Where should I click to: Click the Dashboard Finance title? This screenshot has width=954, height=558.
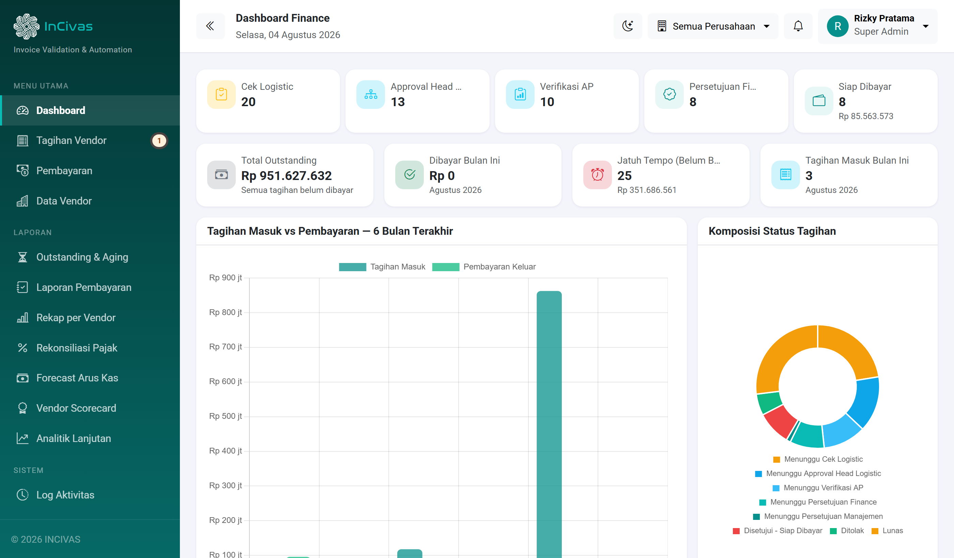[282, 18]
